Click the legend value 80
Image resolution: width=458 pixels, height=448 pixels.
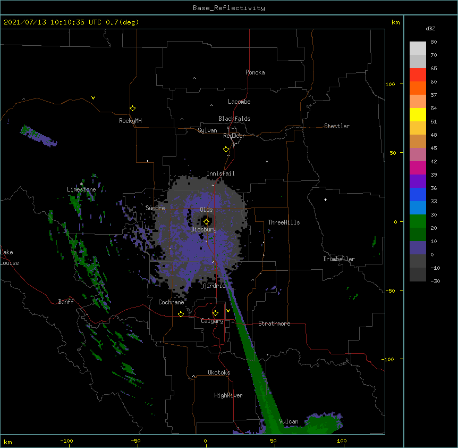(434, 42)
